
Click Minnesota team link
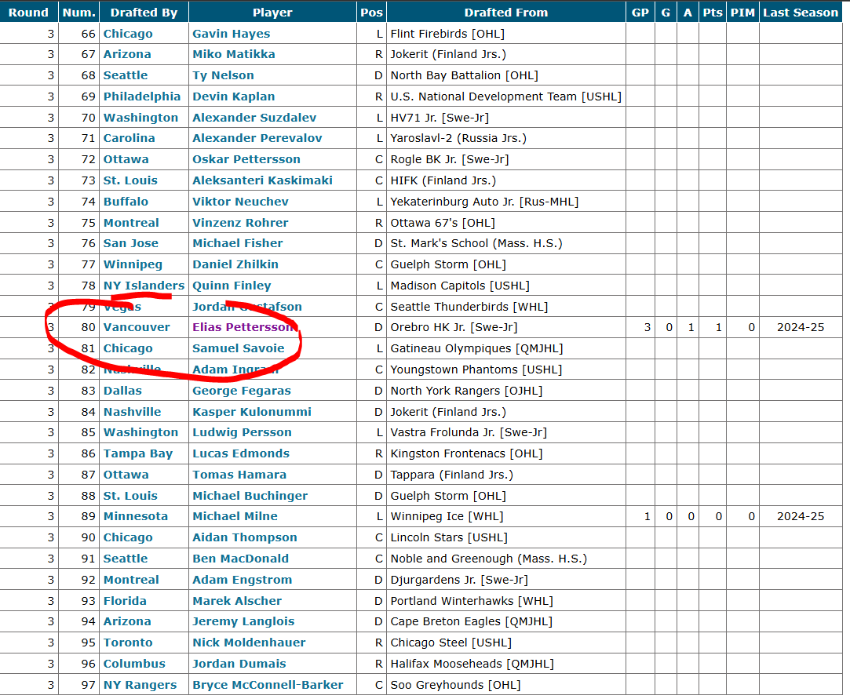tap(136, 516)
